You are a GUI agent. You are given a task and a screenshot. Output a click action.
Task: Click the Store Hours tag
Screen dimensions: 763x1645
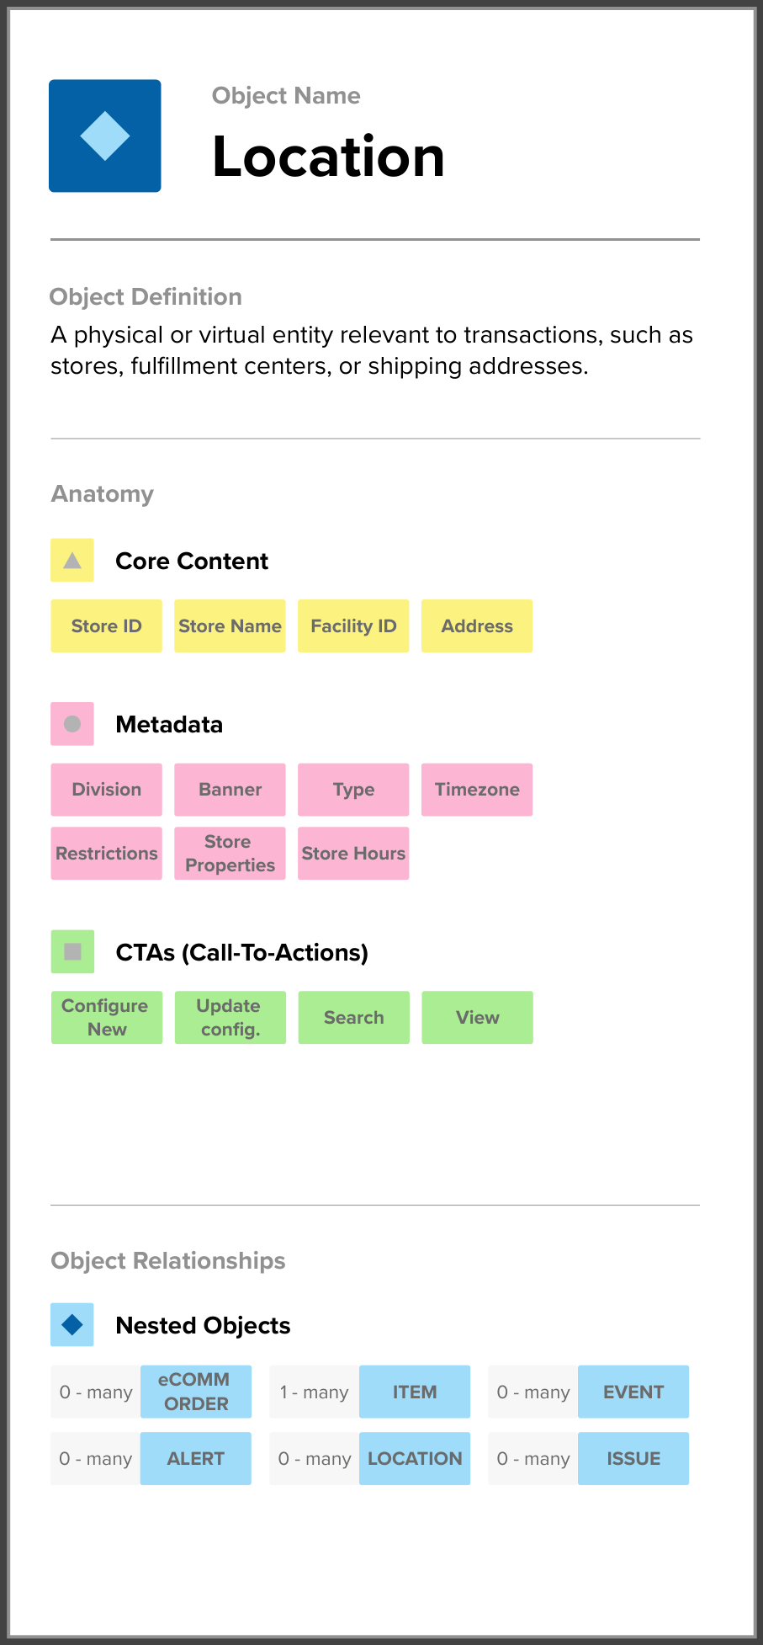353,854
